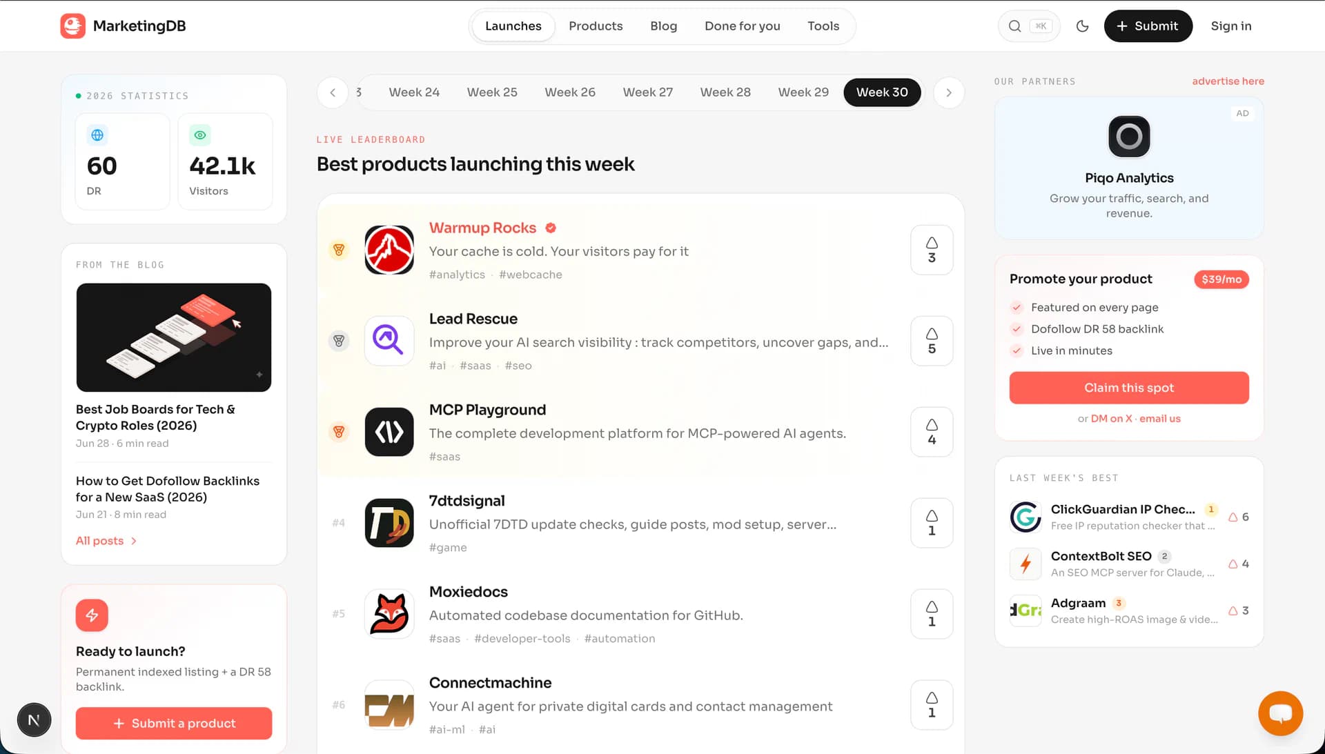Click the globe icon in DR stat card
This screenshot has height=754, width=1325.
[x=97, y=135]
